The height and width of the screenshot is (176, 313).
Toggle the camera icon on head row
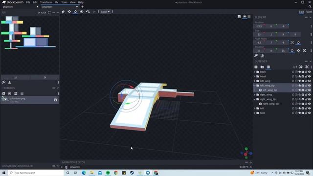pos(303,76)
